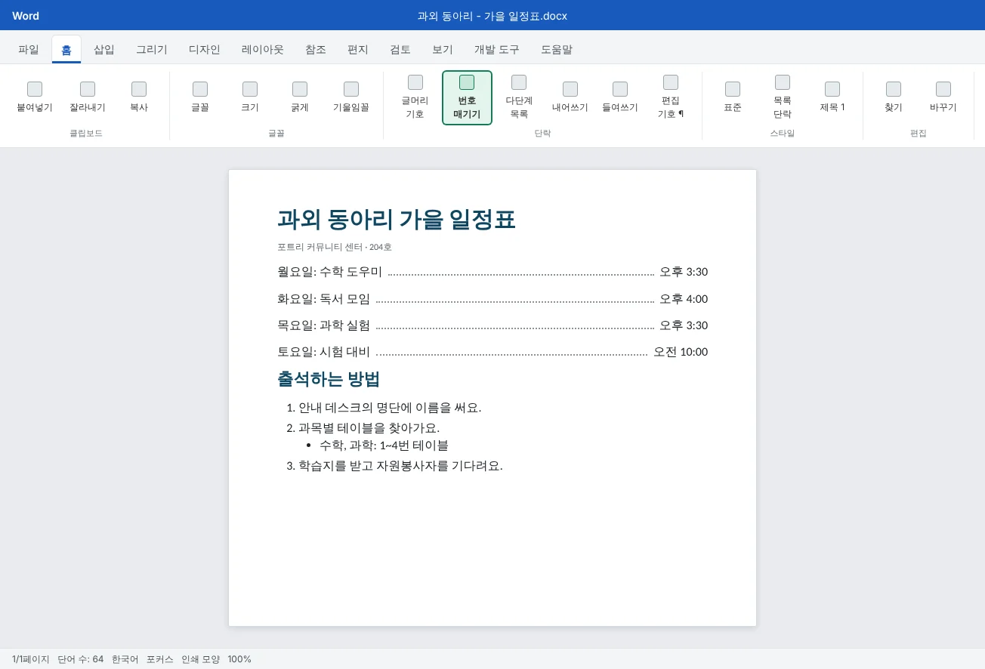Click the line 월요일: 수학 도우미
The width and height of the screenshot is (985, 669).
point(330,272)
